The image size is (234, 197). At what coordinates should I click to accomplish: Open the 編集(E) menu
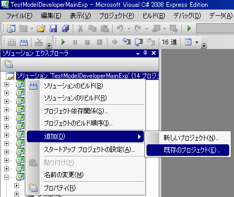point(51,16)
